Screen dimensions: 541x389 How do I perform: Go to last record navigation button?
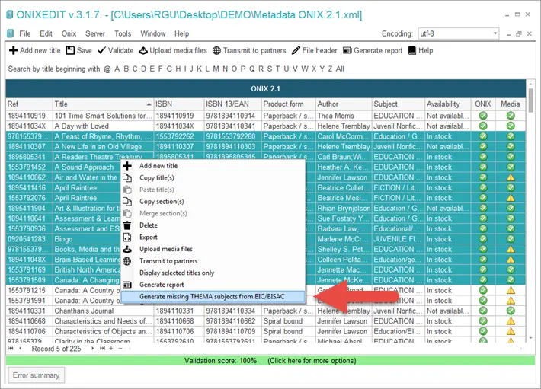point(102,349)
